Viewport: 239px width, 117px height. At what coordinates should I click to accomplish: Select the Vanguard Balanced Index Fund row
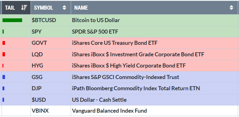tap(120, 110)
